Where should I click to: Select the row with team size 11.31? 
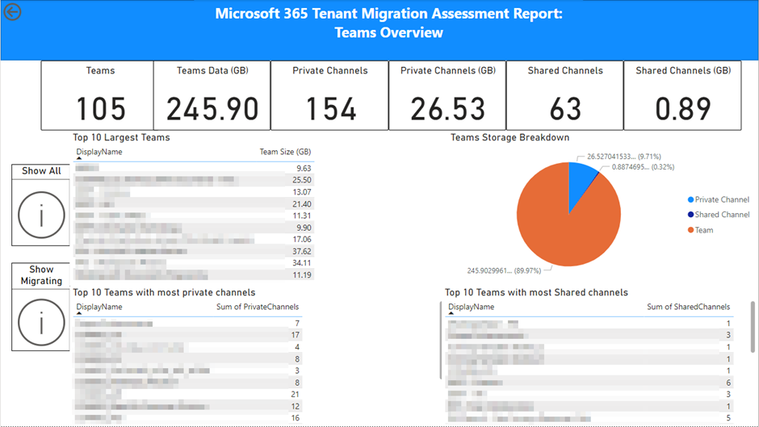[194, 216]
